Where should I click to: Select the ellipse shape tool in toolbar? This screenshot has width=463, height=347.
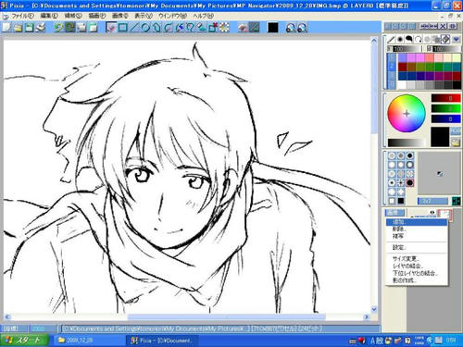pyautogui.click(x=145, y=28)
